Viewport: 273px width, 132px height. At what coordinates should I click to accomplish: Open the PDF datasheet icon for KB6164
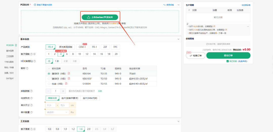tap(69, 73)
